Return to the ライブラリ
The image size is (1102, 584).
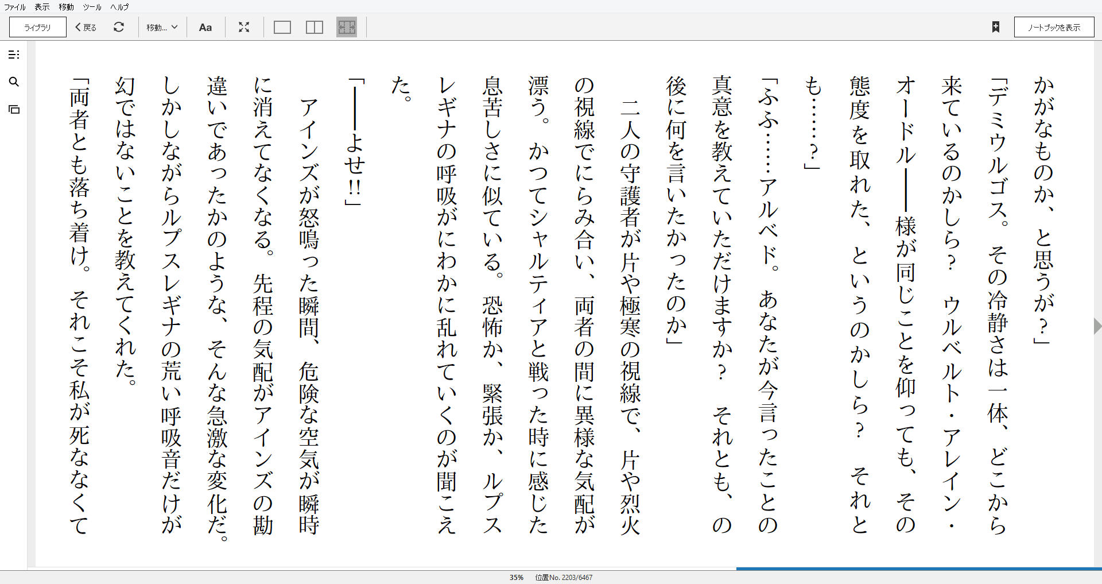(x=37, y=27)
